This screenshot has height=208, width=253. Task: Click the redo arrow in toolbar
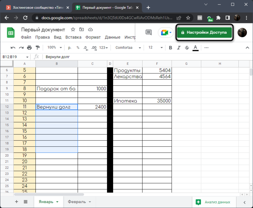pos(21,48)
